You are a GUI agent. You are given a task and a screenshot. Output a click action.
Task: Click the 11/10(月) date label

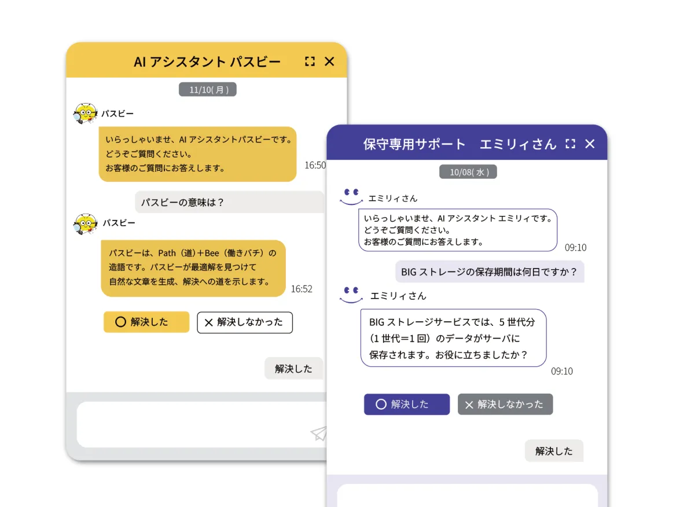coord(208,90)
